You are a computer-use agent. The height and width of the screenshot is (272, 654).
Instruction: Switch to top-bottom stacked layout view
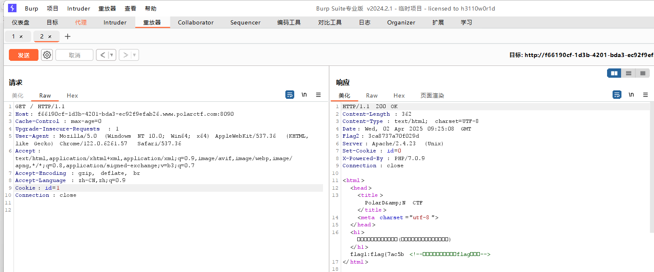[629, 73]
